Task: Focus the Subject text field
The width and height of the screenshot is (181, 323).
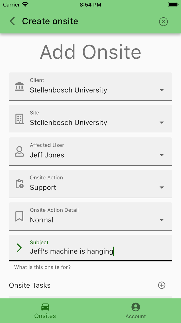Action: tap(96, 251)
